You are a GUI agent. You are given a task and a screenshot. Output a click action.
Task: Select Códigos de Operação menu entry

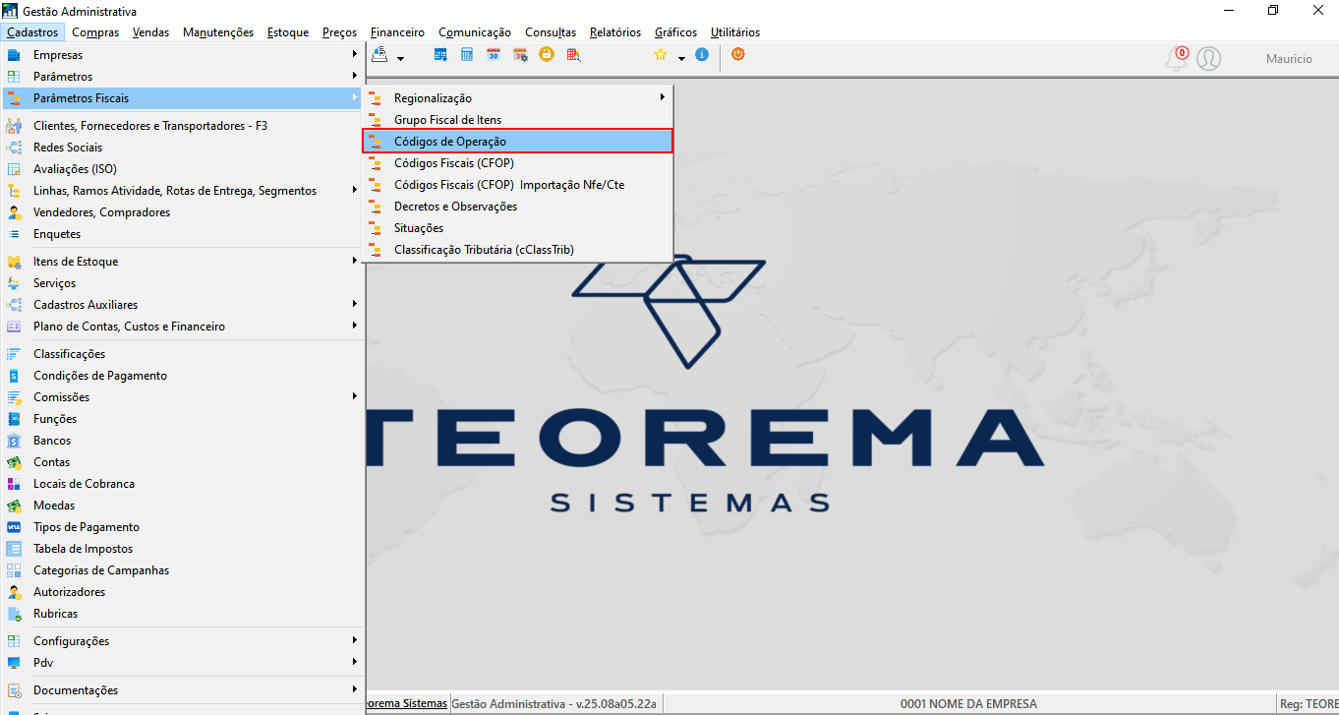(x=518, y=142)
